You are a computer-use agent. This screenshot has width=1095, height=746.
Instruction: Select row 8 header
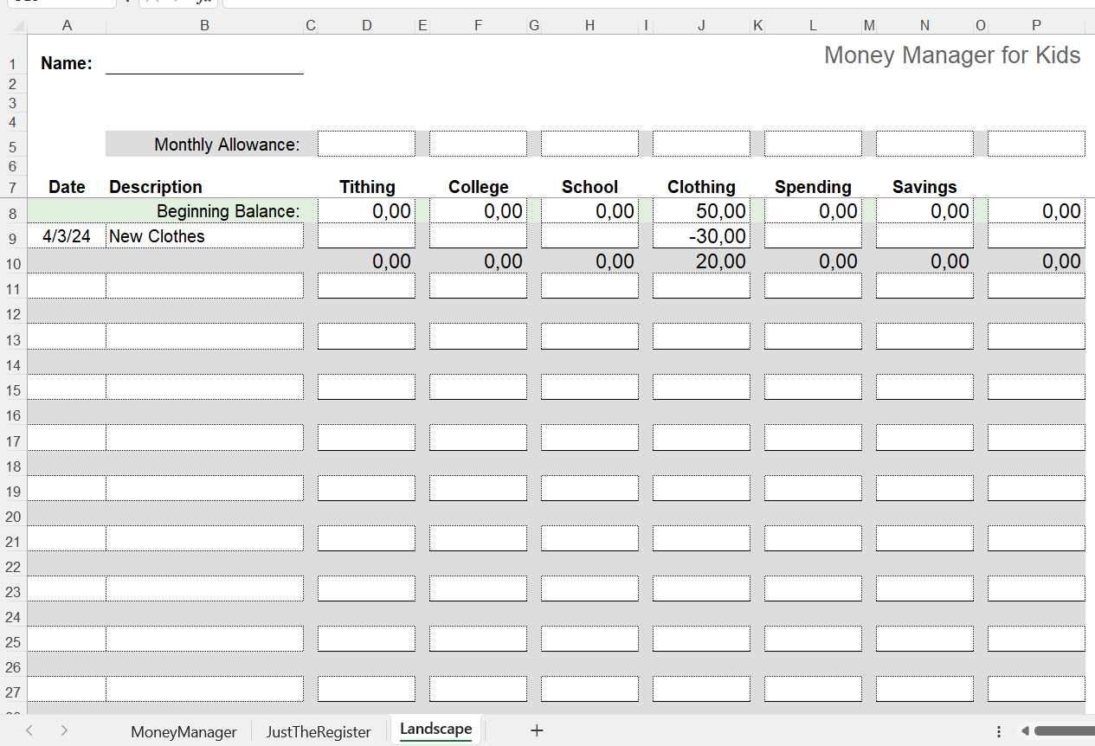[x=13, y=212]
